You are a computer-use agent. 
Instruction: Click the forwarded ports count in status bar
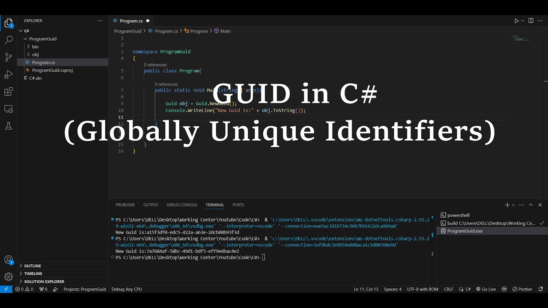tap(43, 289)
